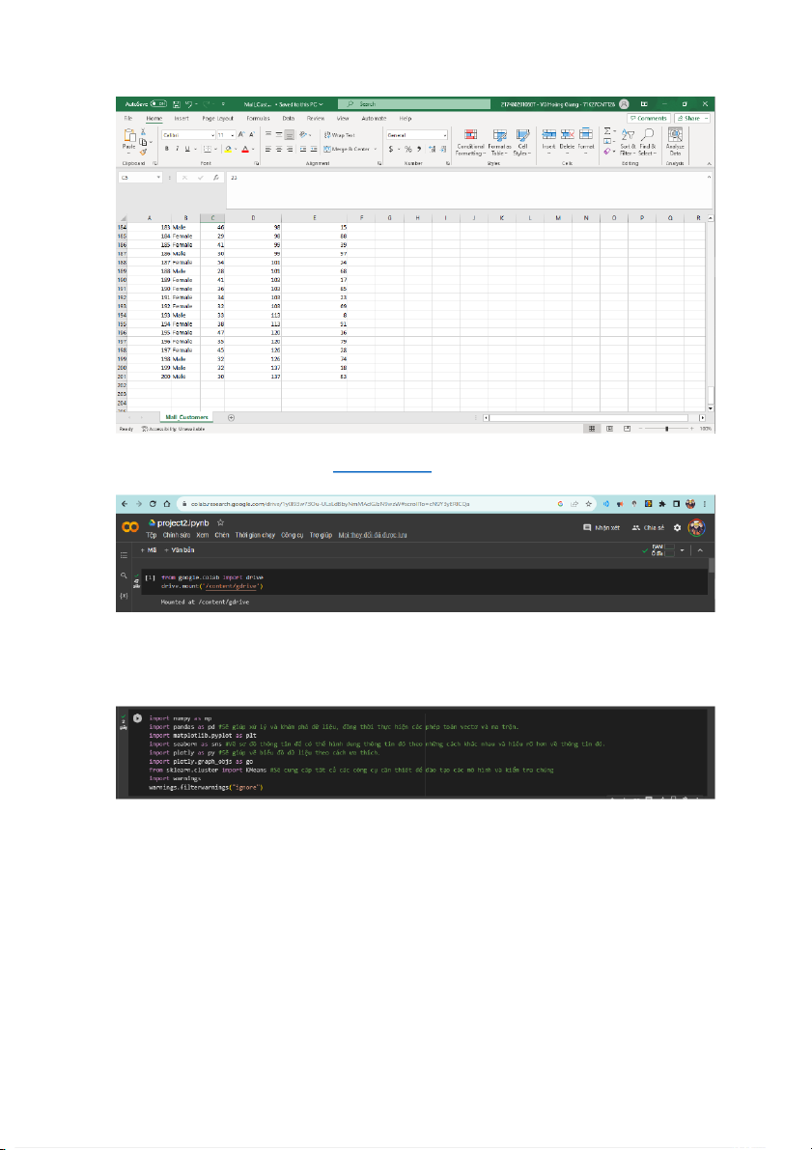Open the Tệp menu in Colab
812x1150 pixels.
[152, 535]
